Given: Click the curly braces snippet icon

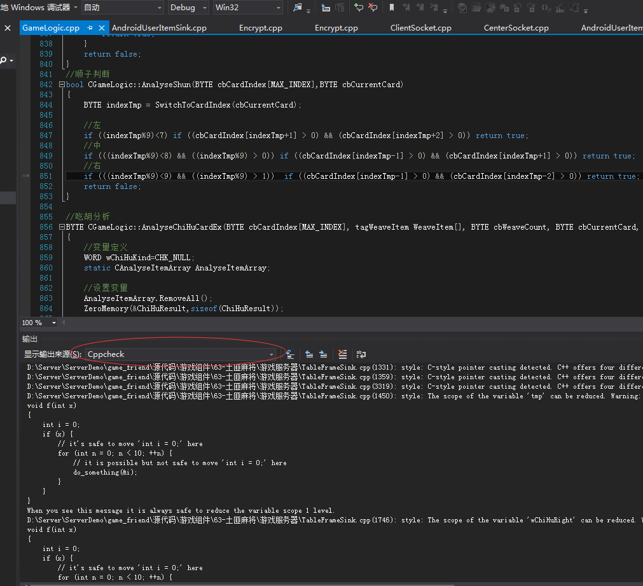Looking at the screenshot, I should click(546, 8).
